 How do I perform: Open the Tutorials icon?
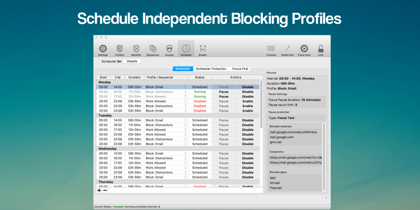pos(271,48)
